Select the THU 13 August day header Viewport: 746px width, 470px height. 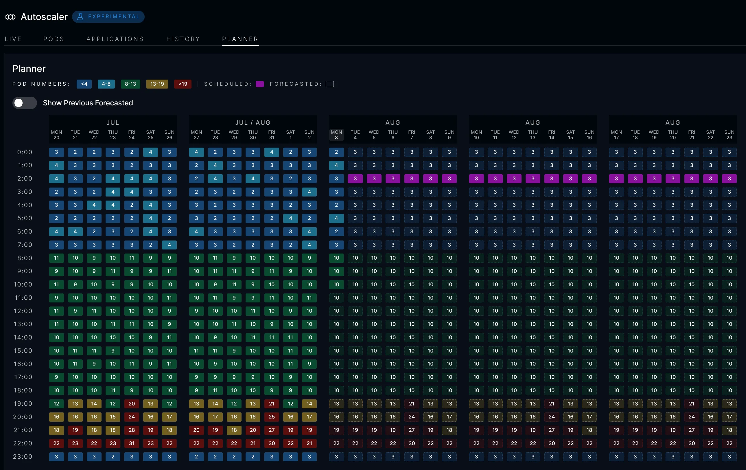pos(533,135)
